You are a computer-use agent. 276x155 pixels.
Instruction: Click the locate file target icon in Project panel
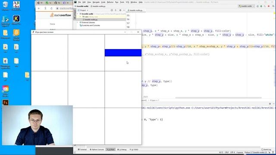point(112,10)
